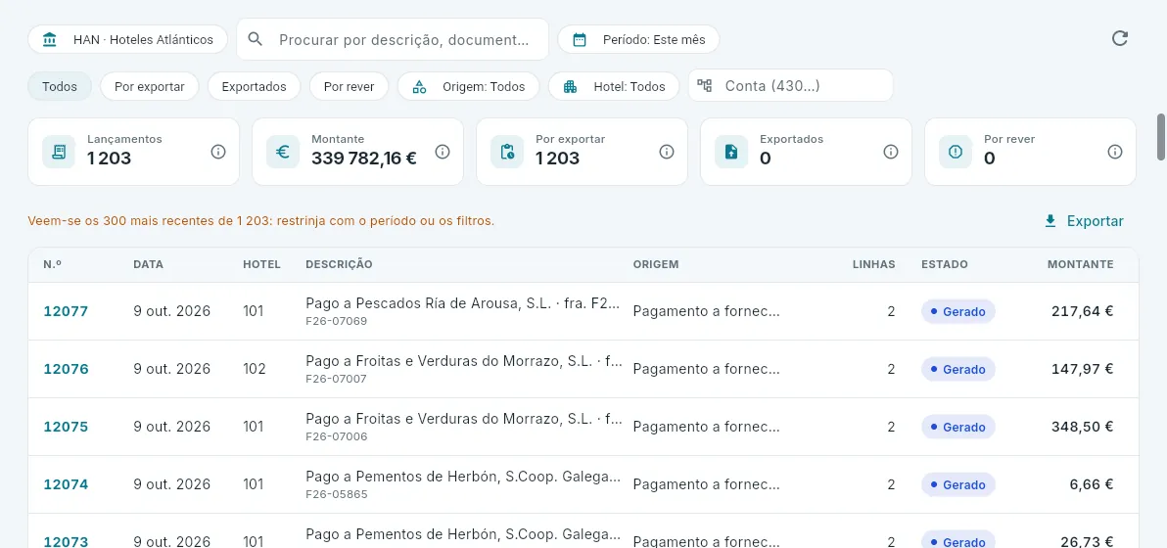Click Gerado status in row 12077
Image resolution: width=1167 pixels, height=548 pixels.
957,311
